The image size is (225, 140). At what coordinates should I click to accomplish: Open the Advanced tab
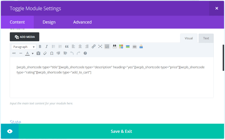click(82, 22)
